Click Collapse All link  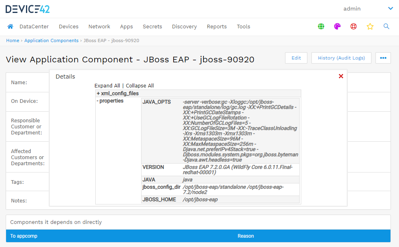pos(140,85)
